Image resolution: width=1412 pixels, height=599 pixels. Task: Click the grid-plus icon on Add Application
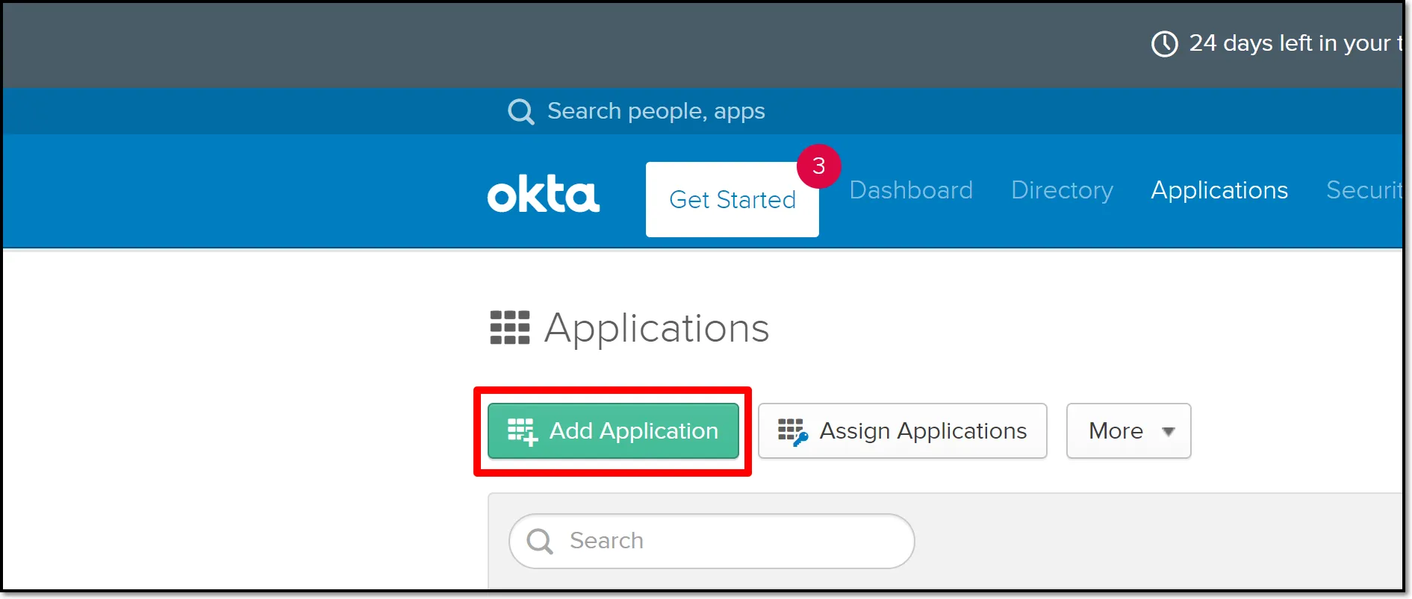[x=522, y=431]
